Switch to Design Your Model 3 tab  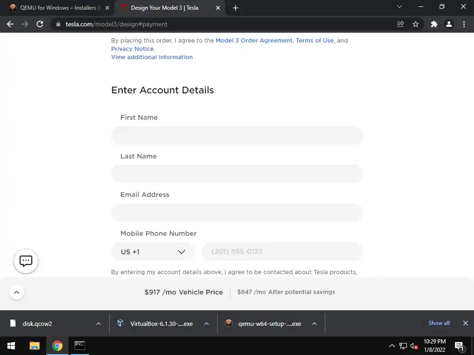click(x=169, y=8)
